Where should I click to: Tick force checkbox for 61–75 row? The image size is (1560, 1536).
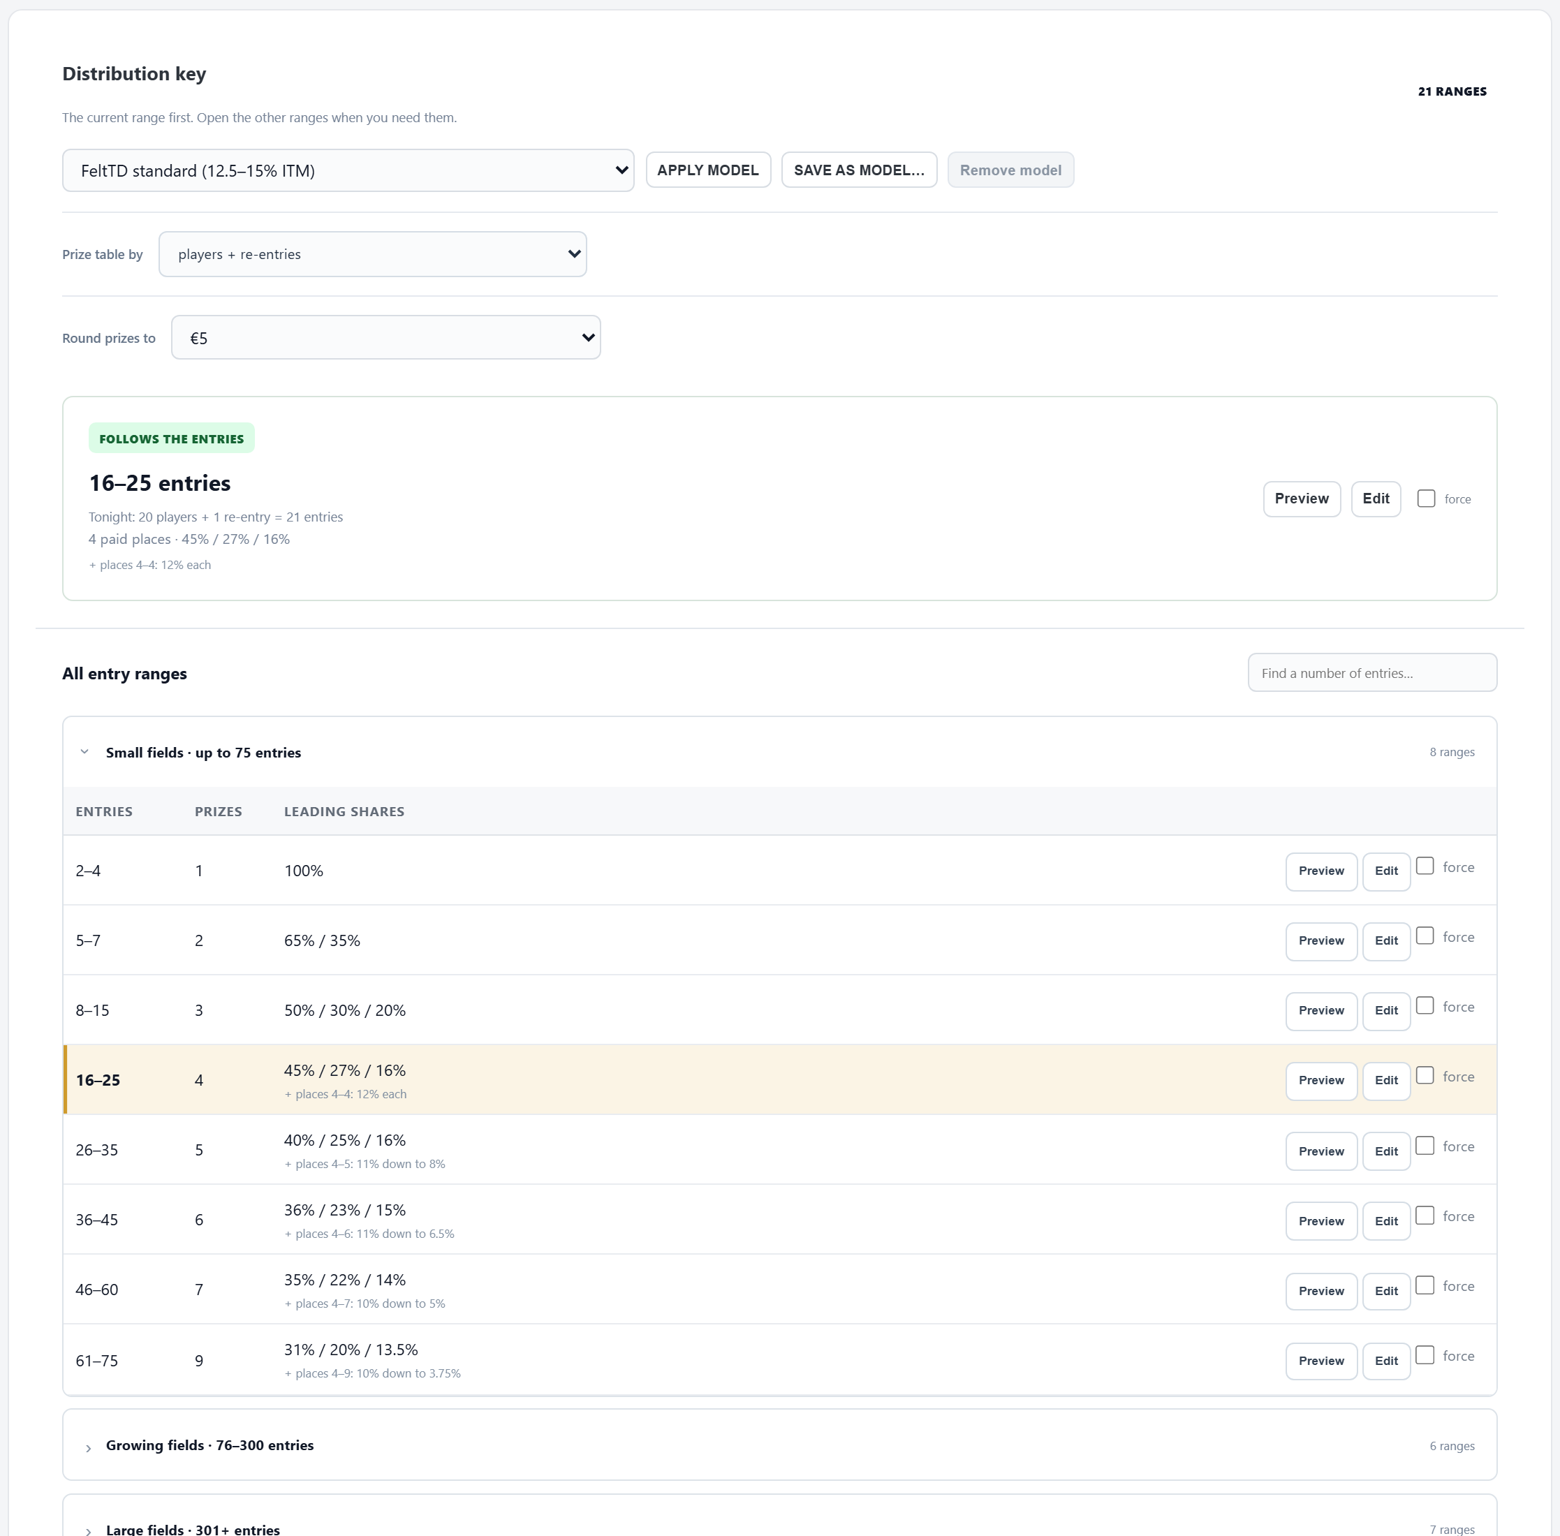coord(1425,1354)
